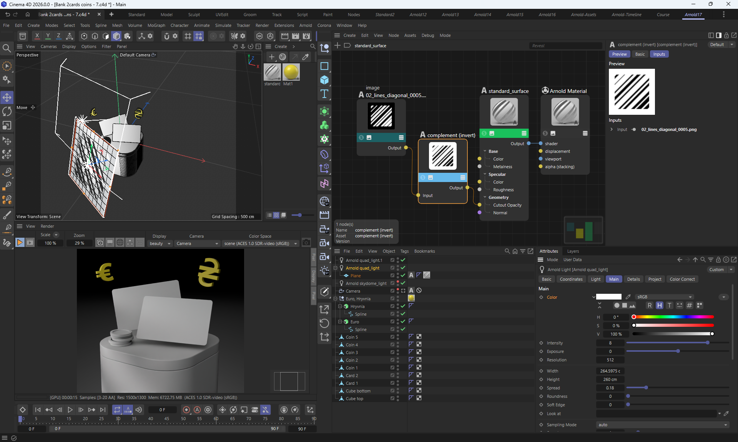Click Play Forwards in timeline controls
738x442 pixels.
(70, 410)
